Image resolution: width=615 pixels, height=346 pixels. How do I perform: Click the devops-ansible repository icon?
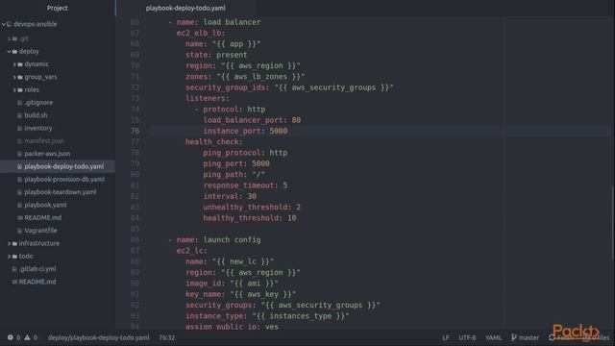coord(9,24)
